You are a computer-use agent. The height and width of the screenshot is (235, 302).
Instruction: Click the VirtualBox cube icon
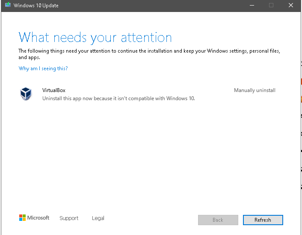pos(26,94)
